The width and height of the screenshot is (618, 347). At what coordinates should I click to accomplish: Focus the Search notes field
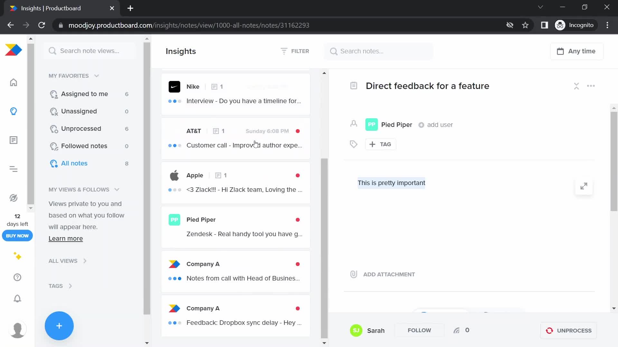click(379, 51)
